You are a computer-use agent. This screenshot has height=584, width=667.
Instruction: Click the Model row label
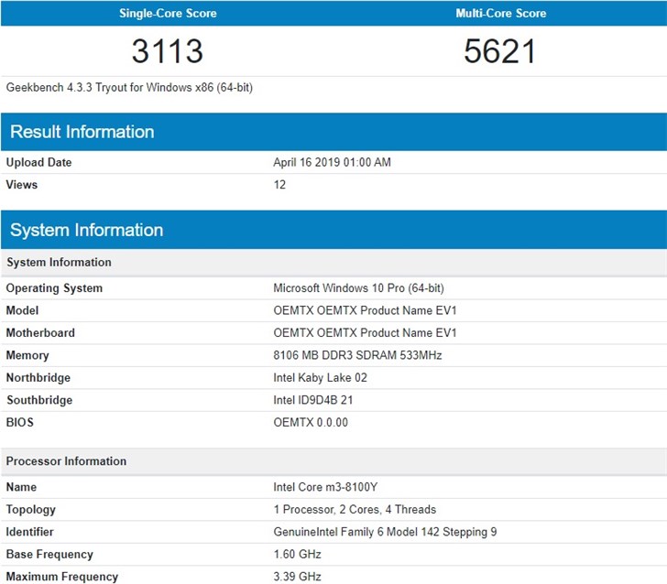coord(22,310)
